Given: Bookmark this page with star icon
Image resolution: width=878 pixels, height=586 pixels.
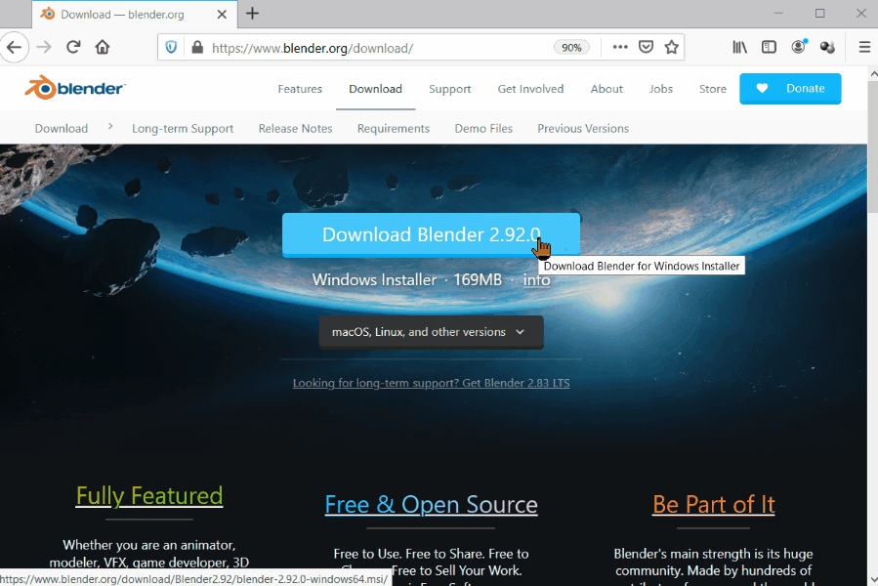Looking at the screenshot, I should (671, 47).
